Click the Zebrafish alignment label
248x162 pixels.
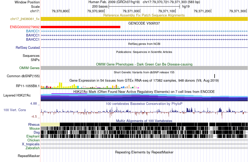pos(33,148)
